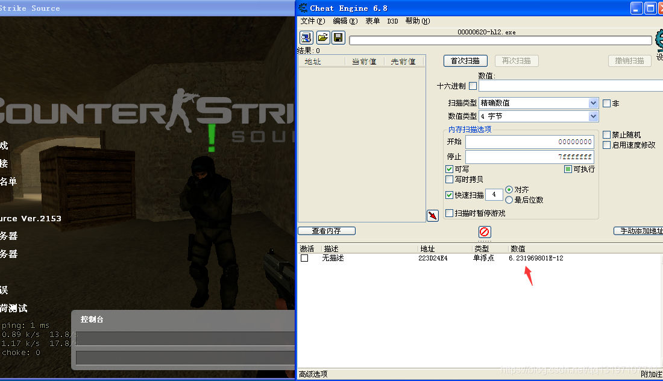This screenshot has height=381, width=663.
Task: Click the Cheat Engine title bar logo
Action: click(x=303, y=8)
